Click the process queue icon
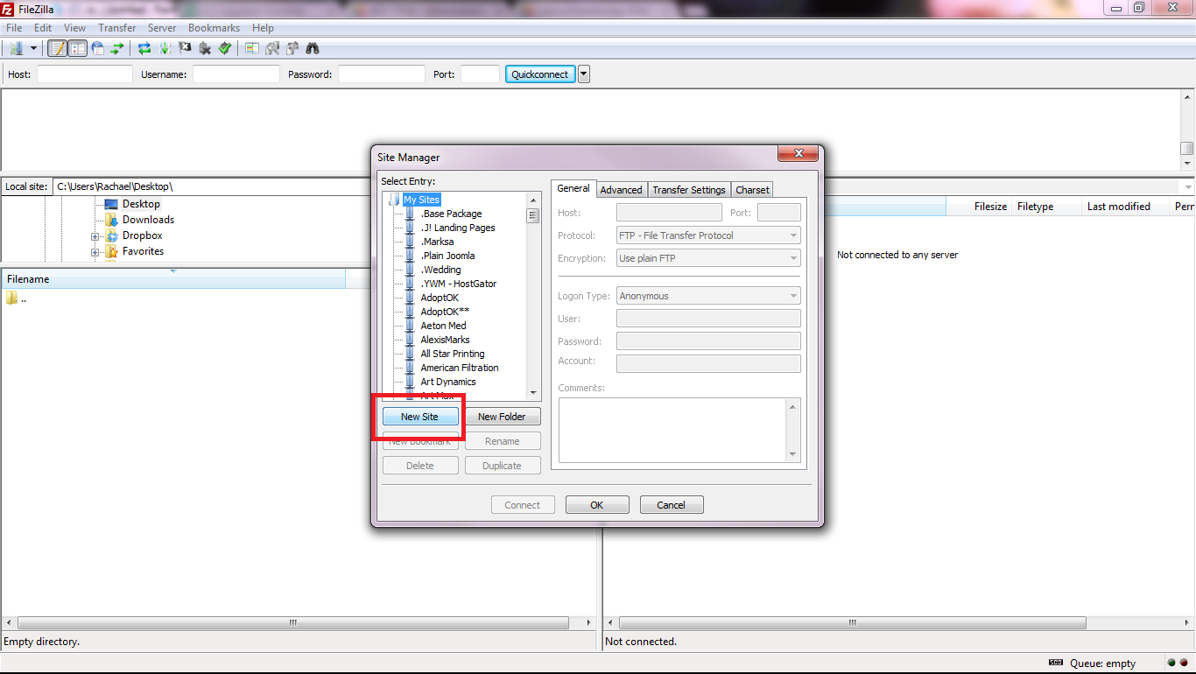This screenshot has width=1196, height=674. pyautogui.click(x=165, y=48)
